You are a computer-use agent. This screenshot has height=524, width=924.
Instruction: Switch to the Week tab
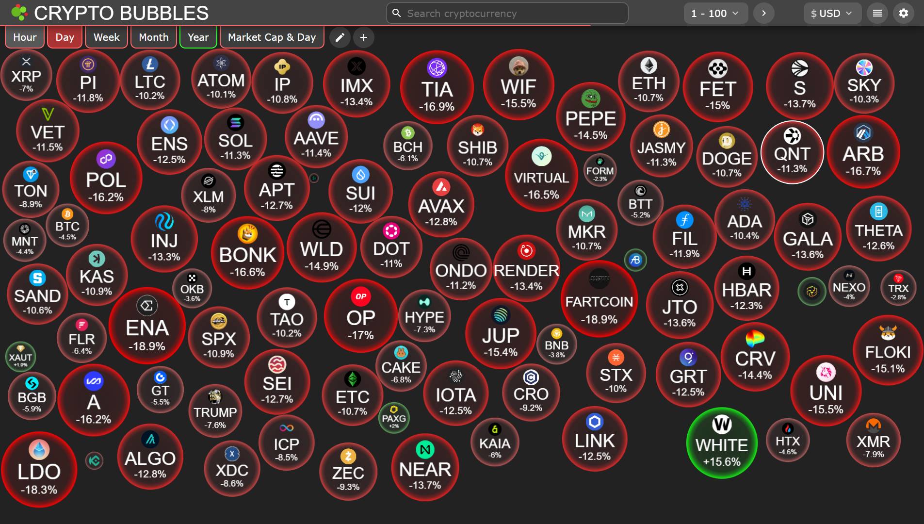click(x=106, y=37)
